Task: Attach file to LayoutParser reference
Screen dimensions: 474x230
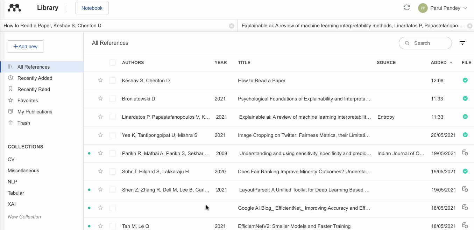Action: pyautogui.click(x=465, y=189)
